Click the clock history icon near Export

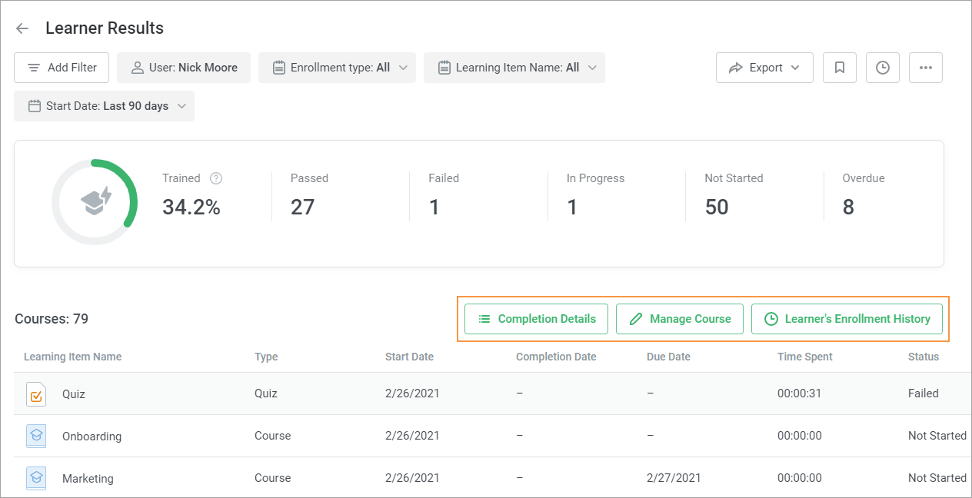(882, 68)
